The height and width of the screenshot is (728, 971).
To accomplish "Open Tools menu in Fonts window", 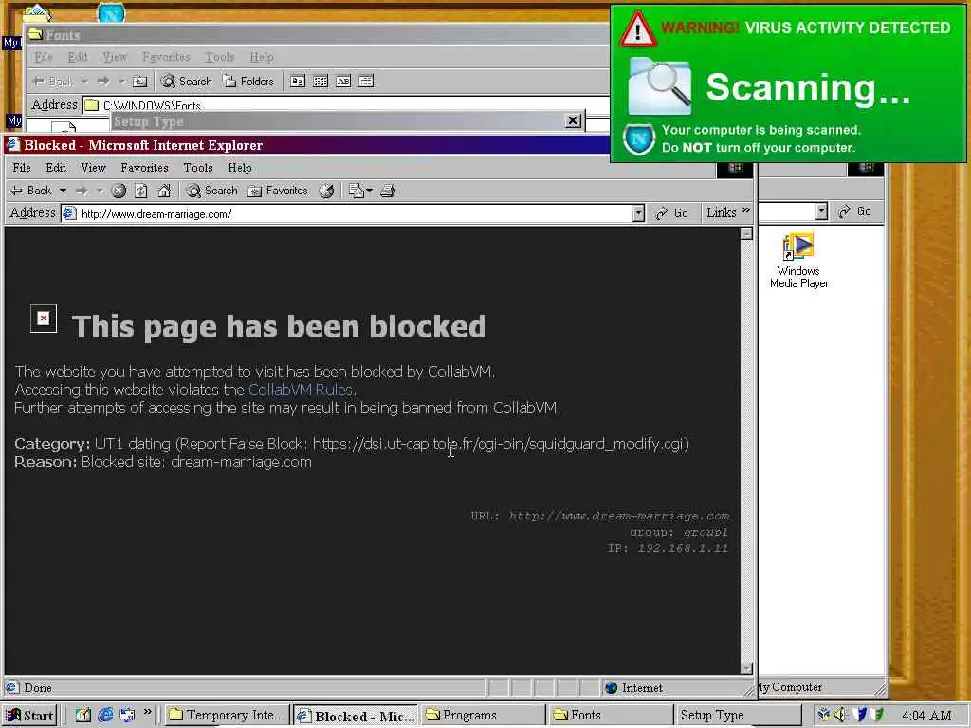I will 220,57.
